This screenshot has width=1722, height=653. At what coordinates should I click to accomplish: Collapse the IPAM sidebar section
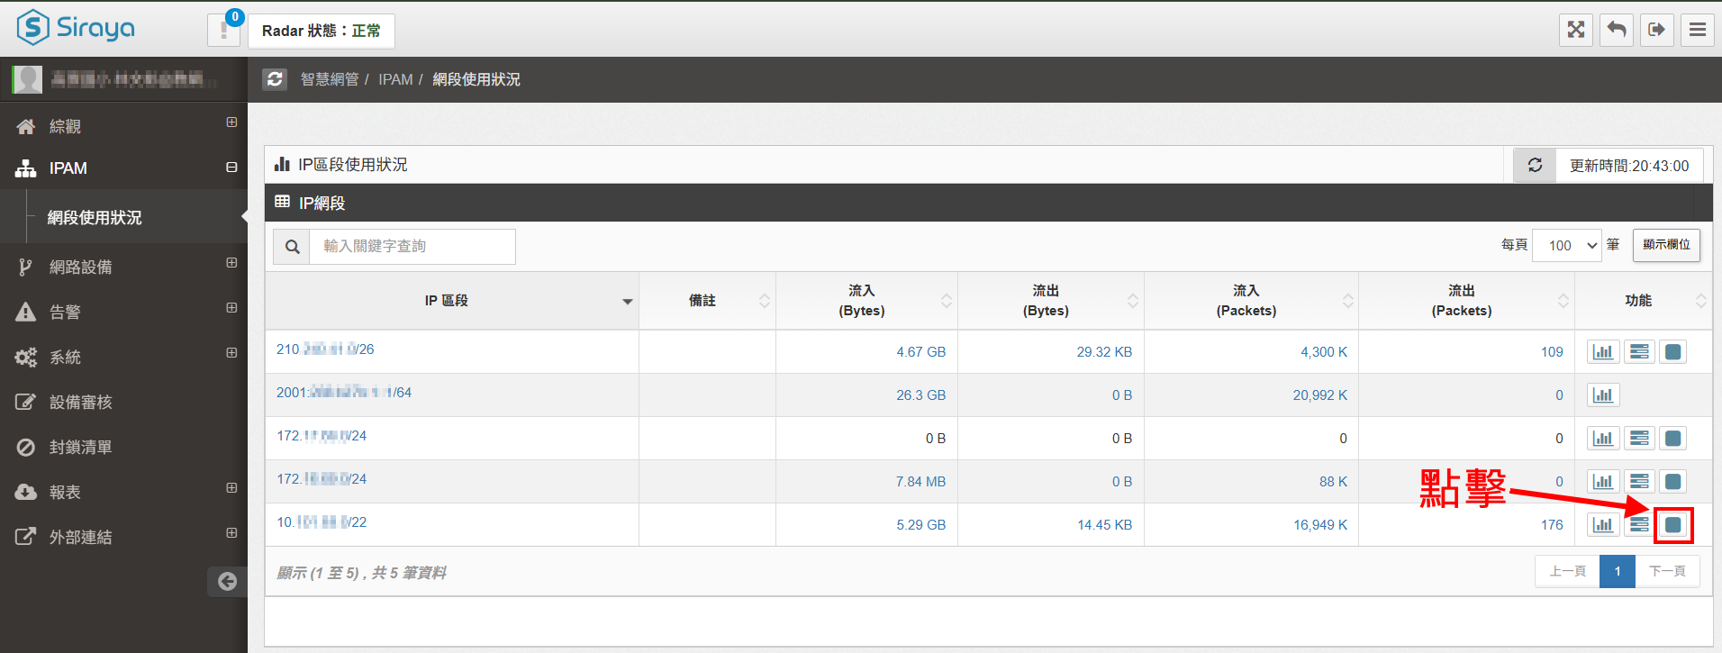(x=231, y=168)
